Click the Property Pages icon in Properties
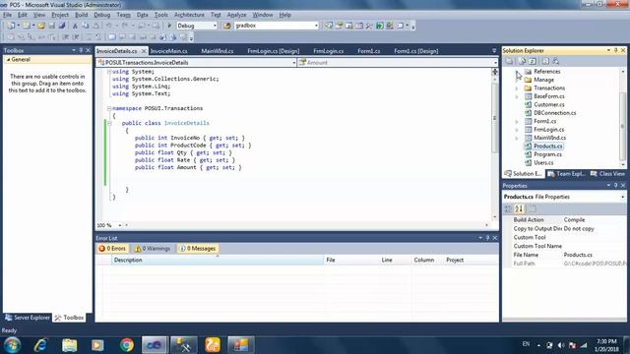Viewport: 630px width, 354px height. pyautogui.click(x=532, y=208)
